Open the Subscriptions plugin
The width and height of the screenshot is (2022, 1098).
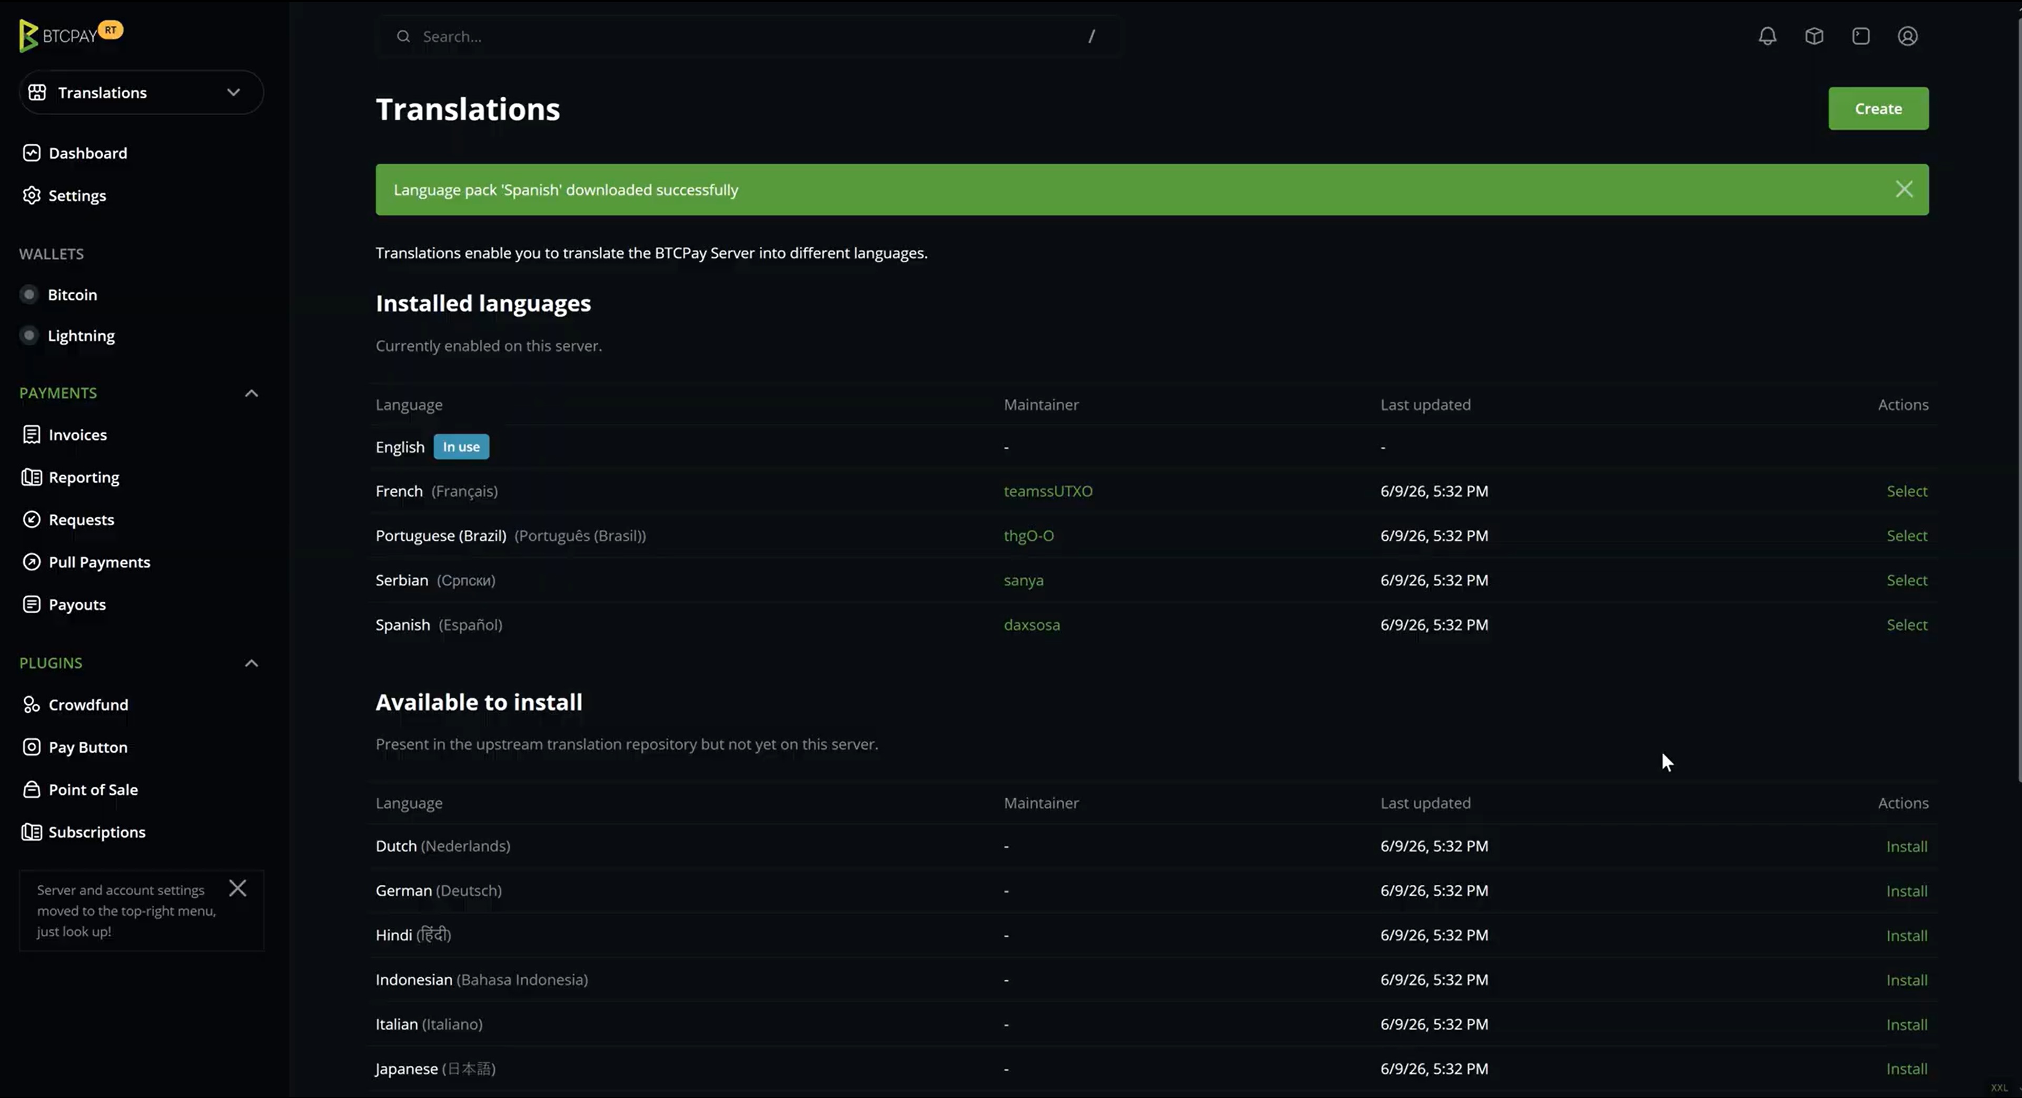tap(97, 832)
